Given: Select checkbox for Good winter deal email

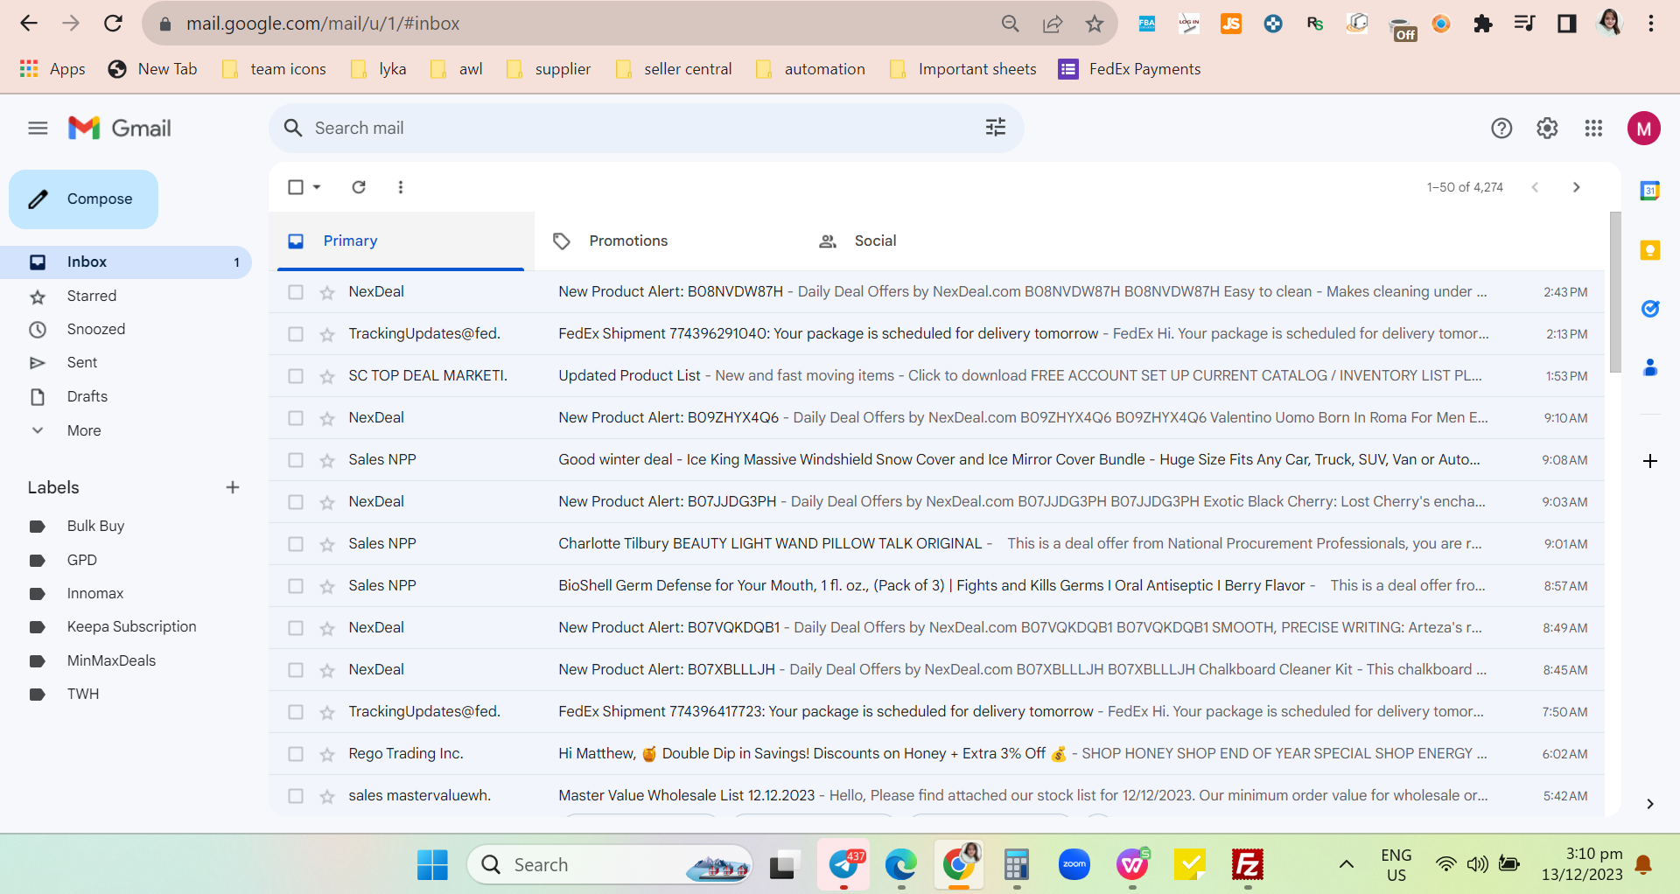Looking at the screenshot, I should pyautogui.click(x=296, y=460).
